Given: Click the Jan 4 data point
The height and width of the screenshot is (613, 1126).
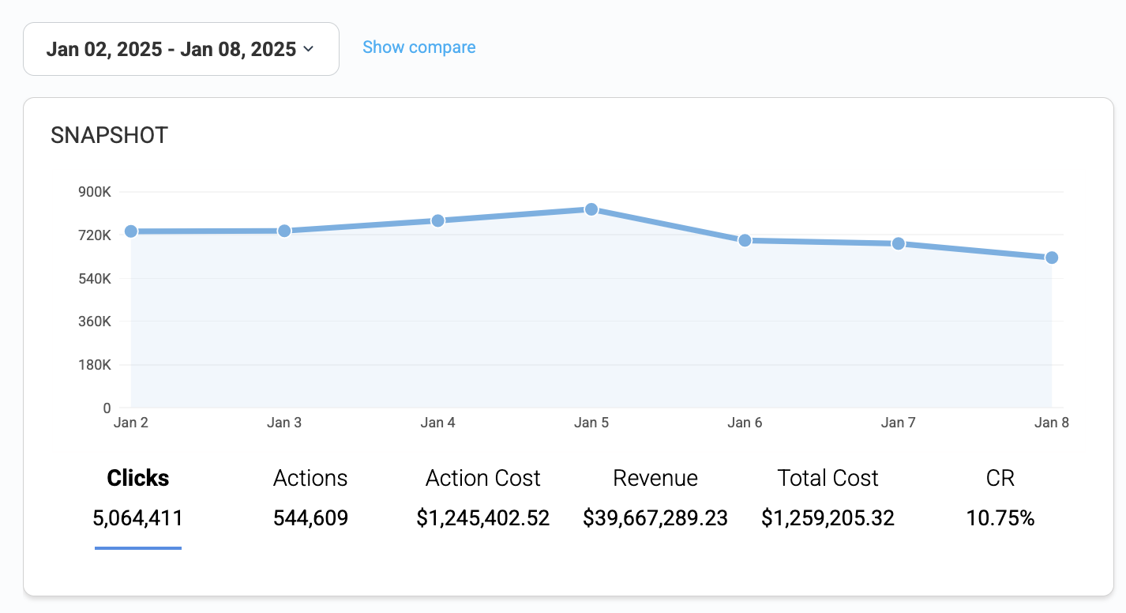Looking at the screenshot, I should [437, 220].
